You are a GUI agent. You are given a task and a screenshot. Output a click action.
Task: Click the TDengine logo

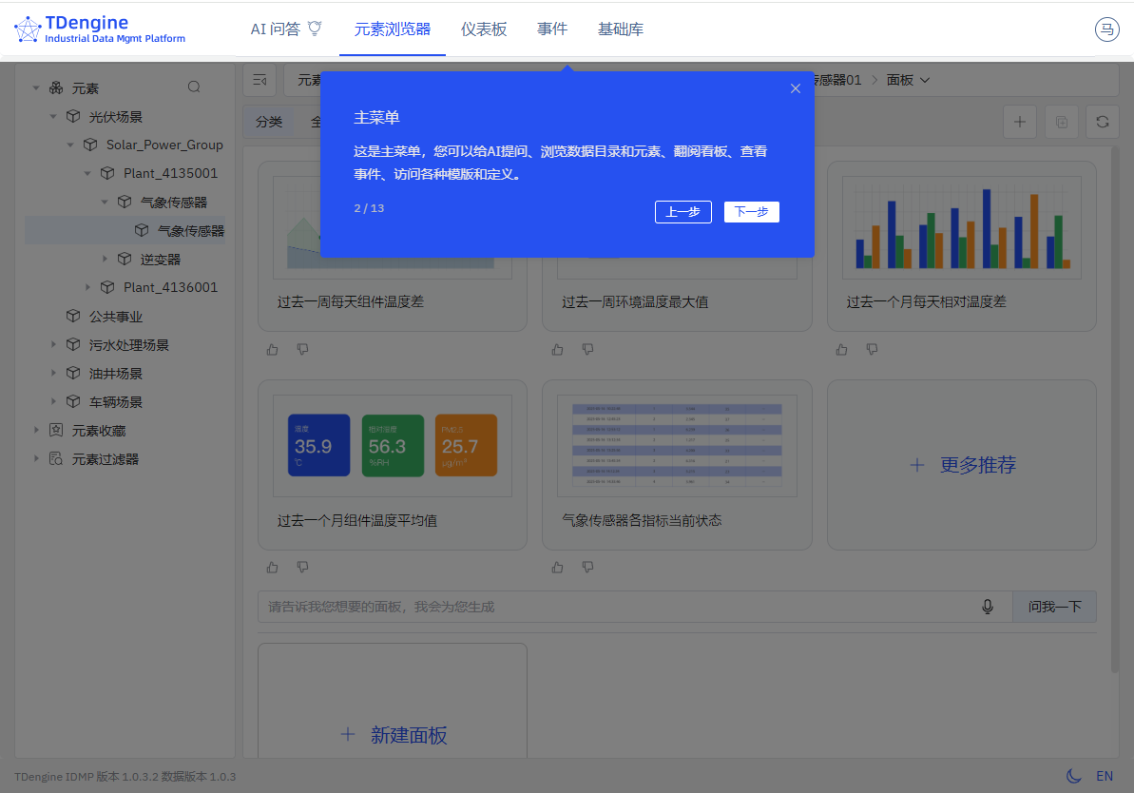(100, 29)
